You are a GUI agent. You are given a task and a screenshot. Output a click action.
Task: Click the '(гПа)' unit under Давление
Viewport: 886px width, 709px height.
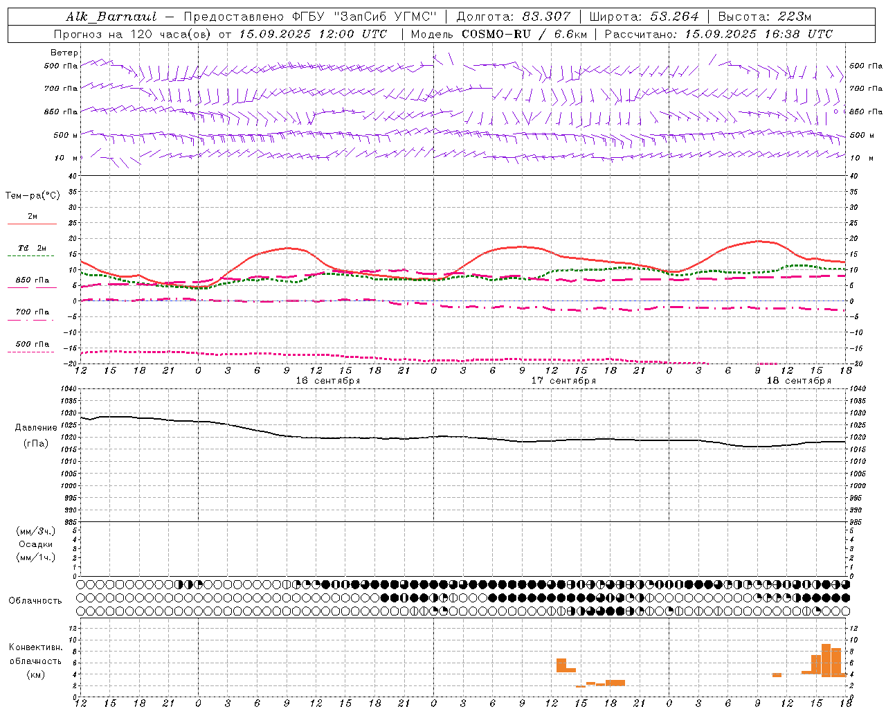pyautogui.click(x=36, y=444)
